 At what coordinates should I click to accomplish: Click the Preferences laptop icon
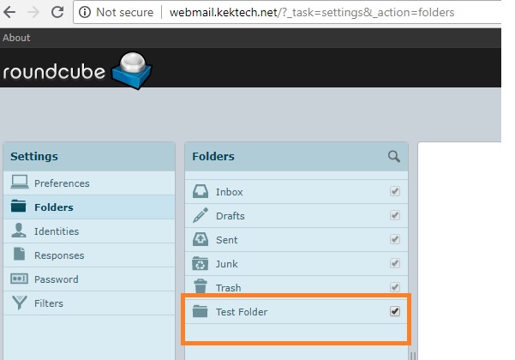[x=19, y=183]
